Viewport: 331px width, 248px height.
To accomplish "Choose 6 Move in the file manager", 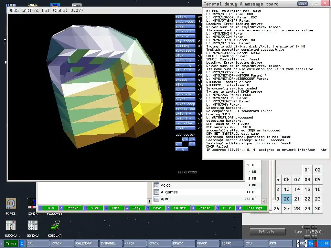I will (155, 208).
